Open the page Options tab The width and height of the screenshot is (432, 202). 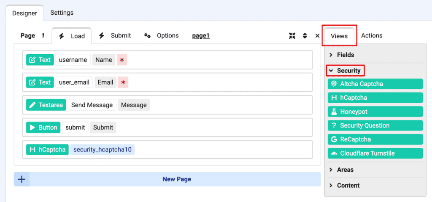162,35
